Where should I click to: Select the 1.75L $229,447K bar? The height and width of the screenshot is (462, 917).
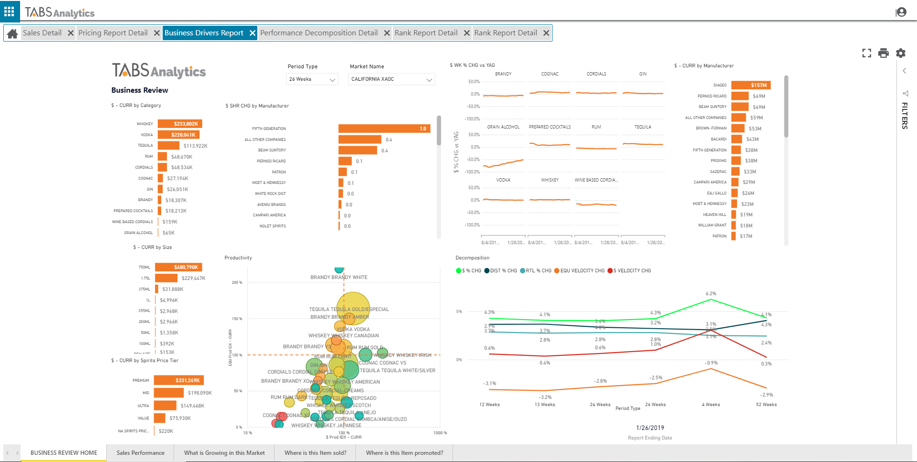[x=166, y=278]
